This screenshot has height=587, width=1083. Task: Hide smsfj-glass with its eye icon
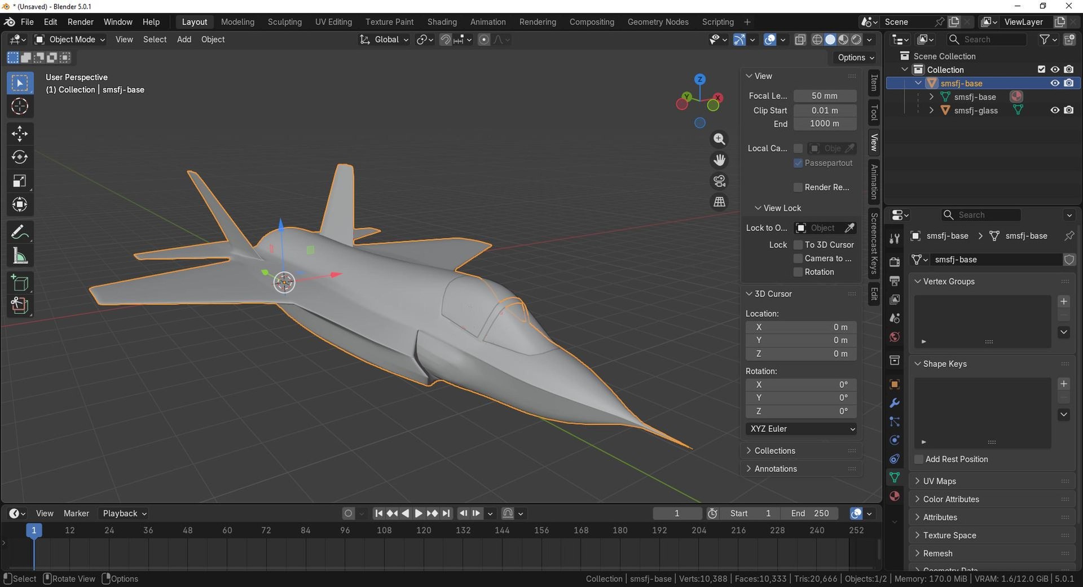click(x=1055, y=110)
